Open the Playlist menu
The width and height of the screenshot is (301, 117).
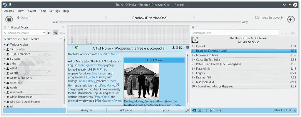[31, 11]
